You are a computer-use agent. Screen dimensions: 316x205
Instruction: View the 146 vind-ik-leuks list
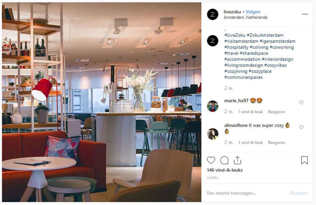pos(225,170)
